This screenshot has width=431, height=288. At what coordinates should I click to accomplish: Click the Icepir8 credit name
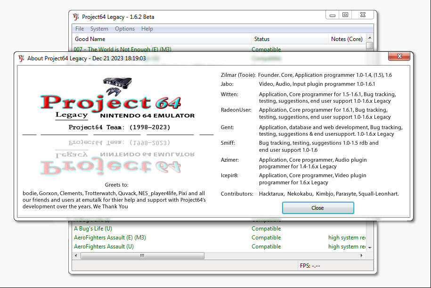(x=229, y=175)
